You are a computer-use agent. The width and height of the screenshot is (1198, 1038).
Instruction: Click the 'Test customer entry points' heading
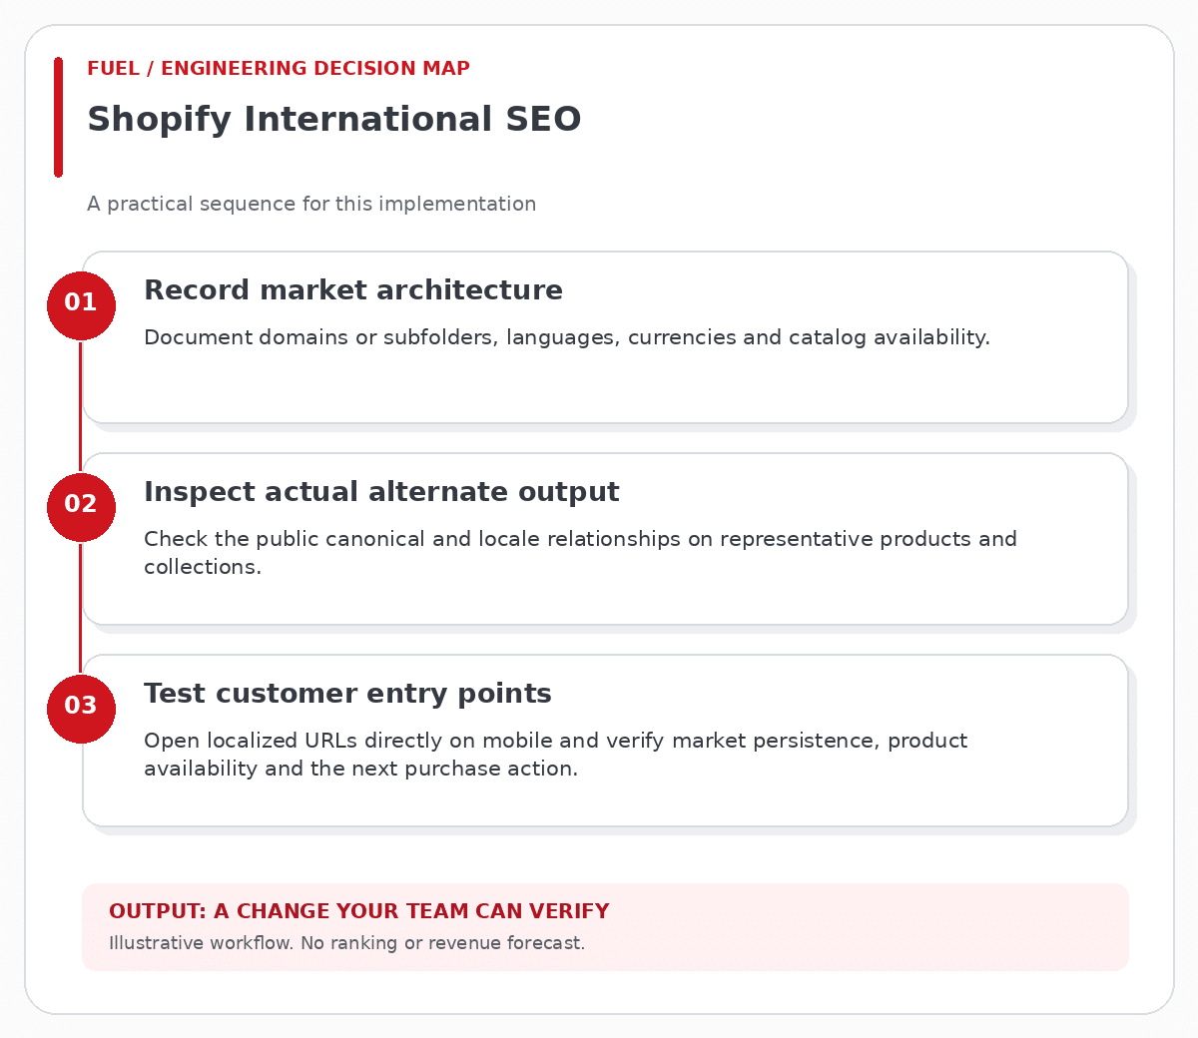pyautogui.click(x=347, y=694)
